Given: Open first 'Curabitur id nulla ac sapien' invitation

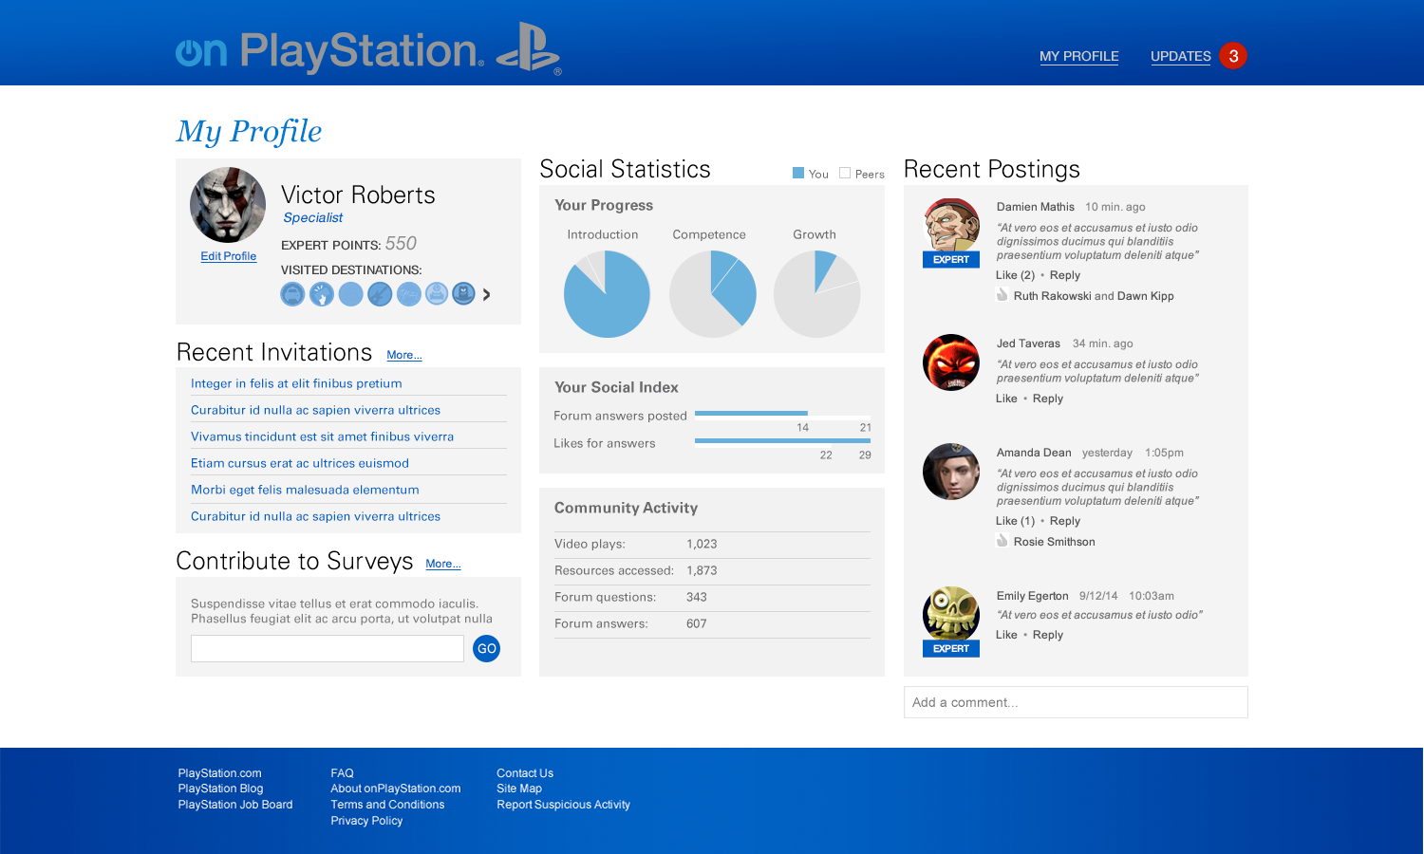Looking at the screenshot, I should pos(315,410).
